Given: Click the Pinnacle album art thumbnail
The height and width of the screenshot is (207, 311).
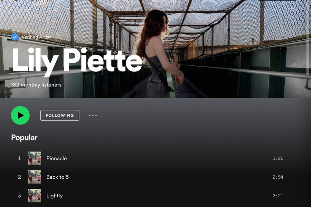Looking at the screenshot, I should click(34, 158).
